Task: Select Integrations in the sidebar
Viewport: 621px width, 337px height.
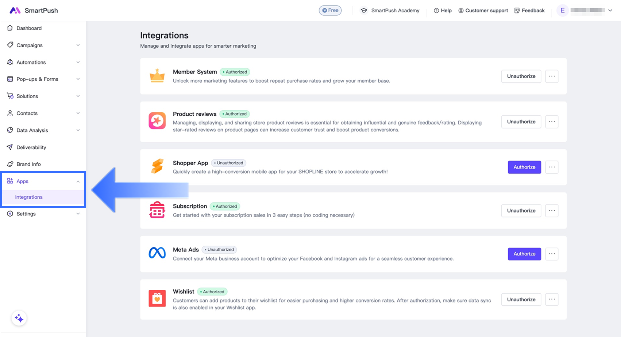Action: (x=29, y=197)
